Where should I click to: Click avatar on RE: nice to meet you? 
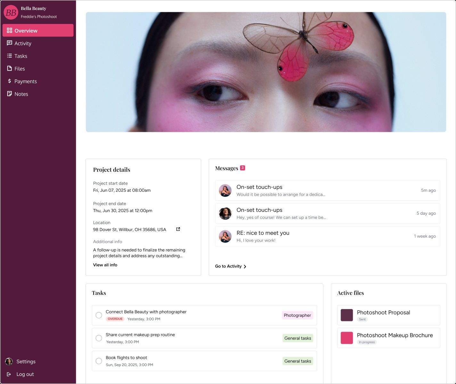tap(225, 236)
